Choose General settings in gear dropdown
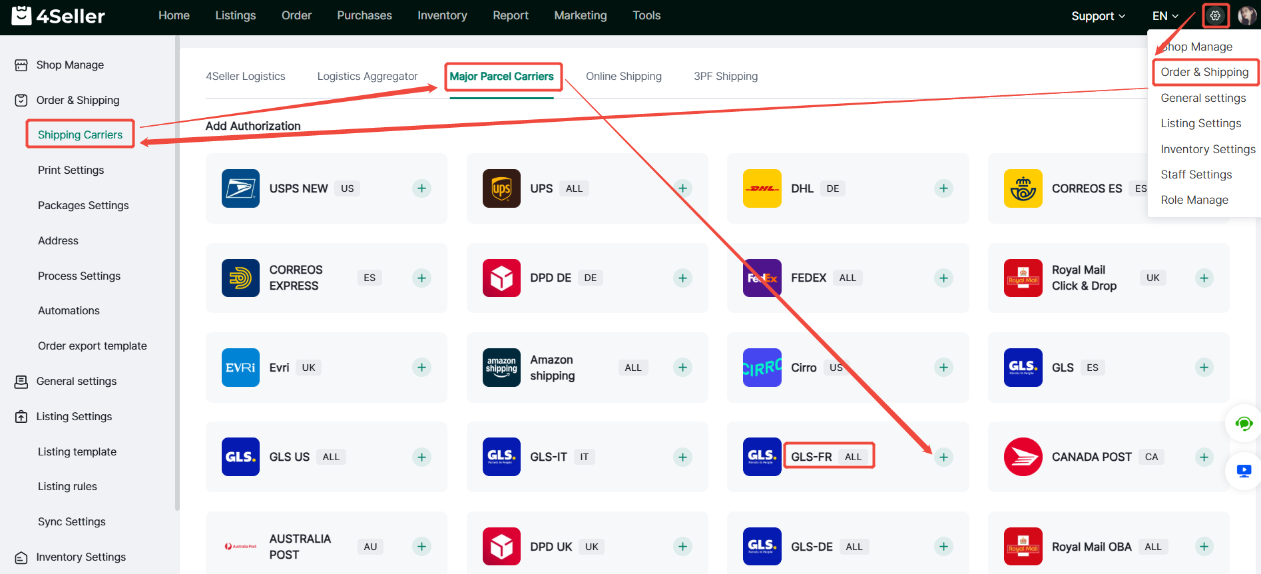 1203,98
